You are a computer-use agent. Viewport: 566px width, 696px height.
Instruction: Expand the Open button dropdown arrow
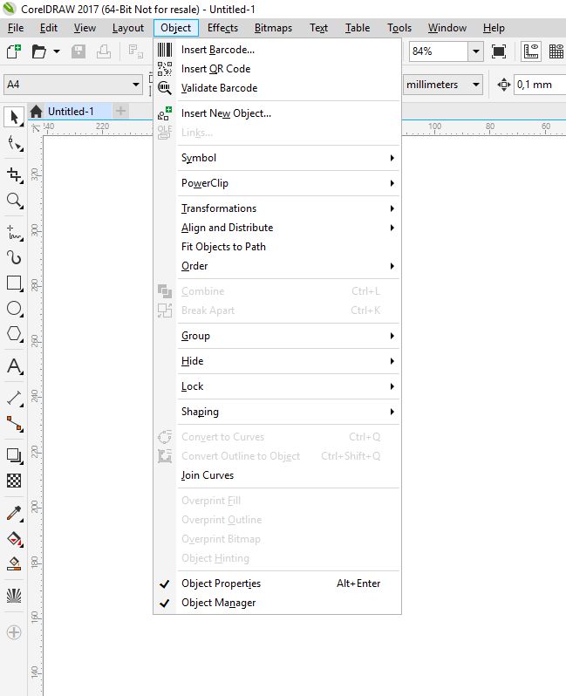(57, 51)
